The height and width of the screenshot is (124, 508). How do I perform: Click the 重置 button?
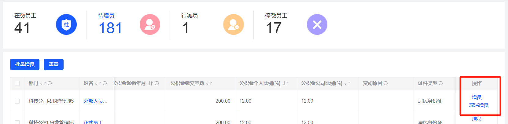(53, 64)
